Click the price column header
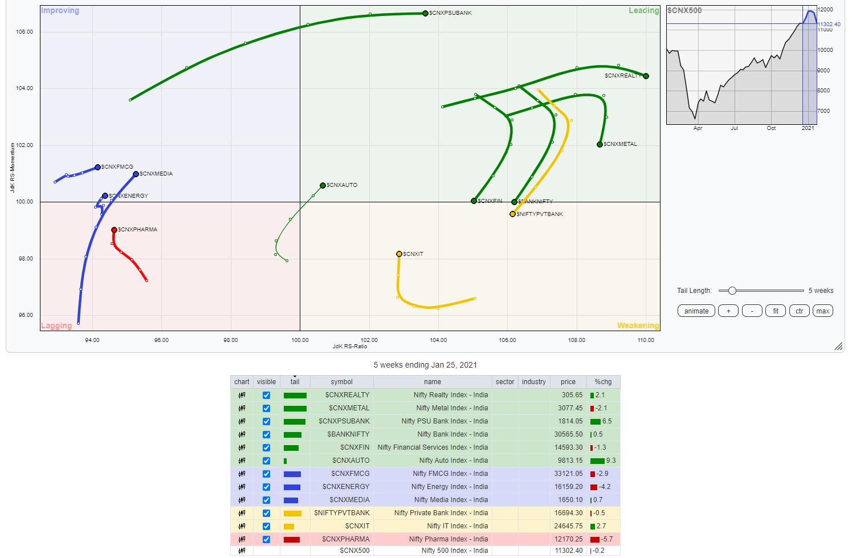Screen dimensions: 852x558 click(568, 382)
